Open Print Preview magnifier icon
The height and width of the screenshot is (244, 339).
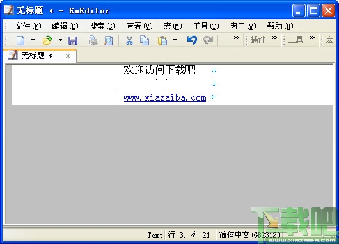109,40
